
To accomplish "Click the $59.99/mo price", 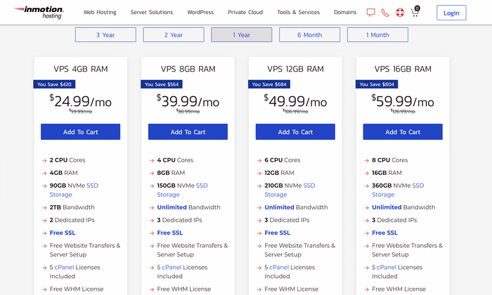I will [x=403, y=101].
